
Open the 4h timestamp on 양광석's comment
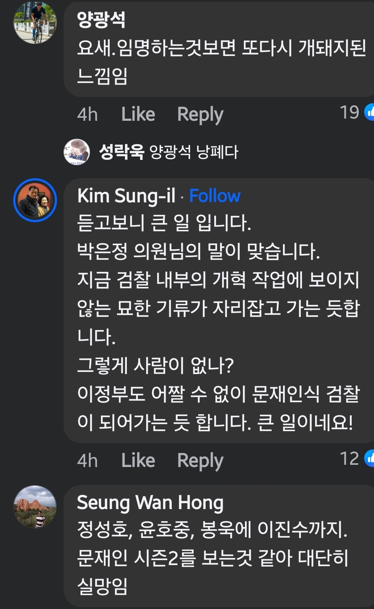88,114
